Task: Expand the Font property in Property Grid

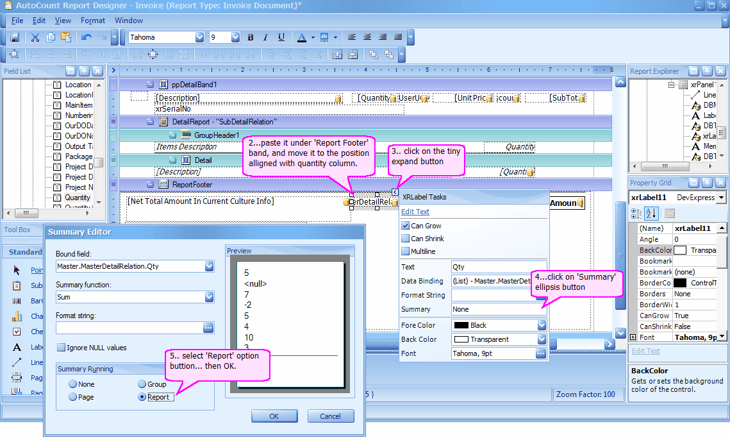Action: pyautogui.click(x=633, y=337)
